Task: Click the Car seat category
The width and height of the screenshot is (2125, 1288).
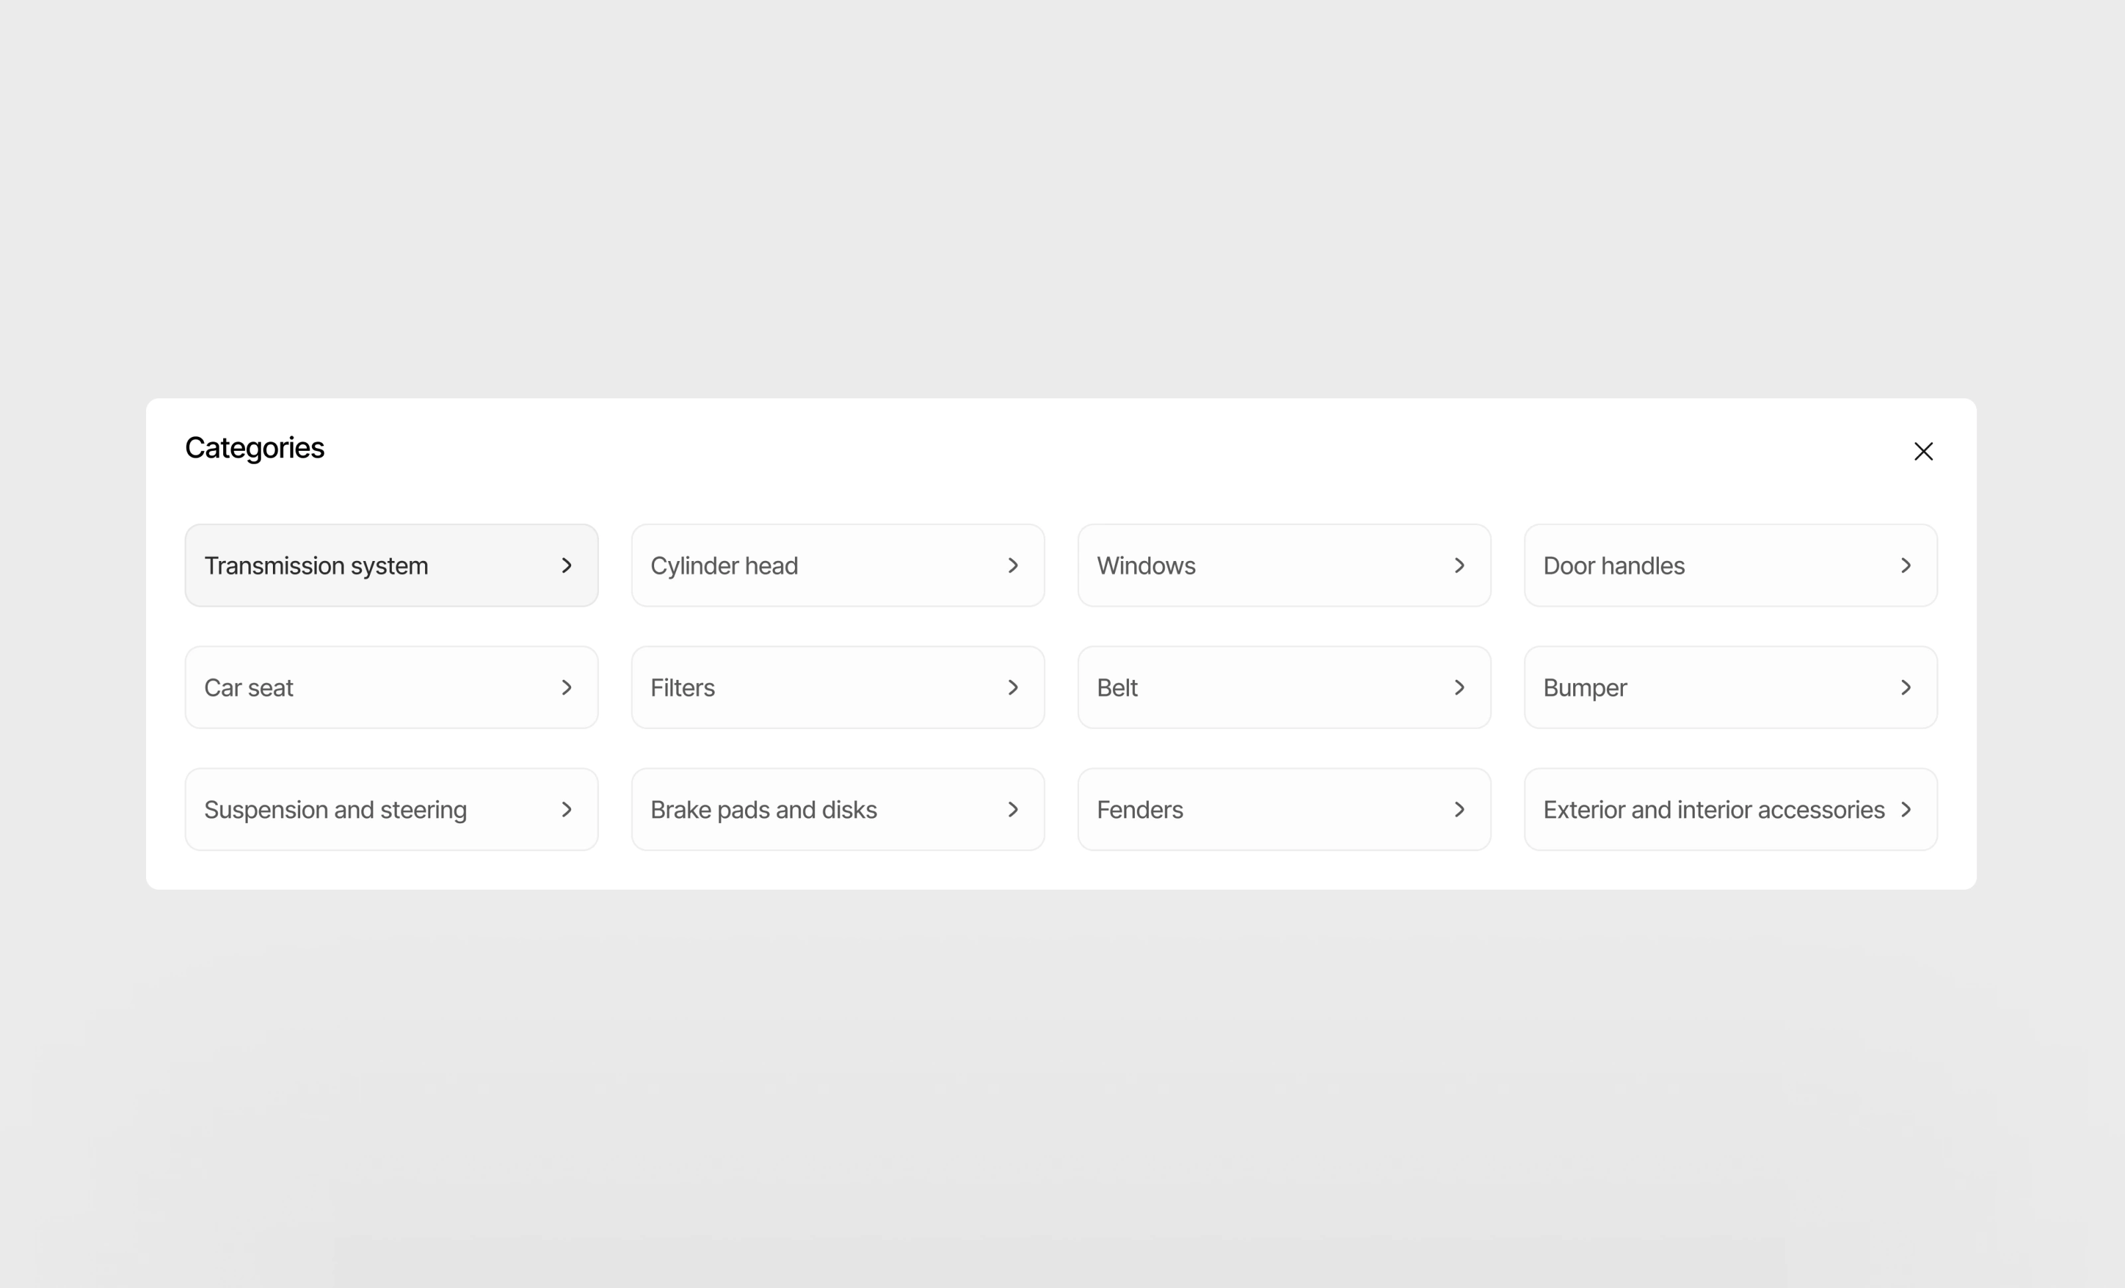Action: (390, 688)
